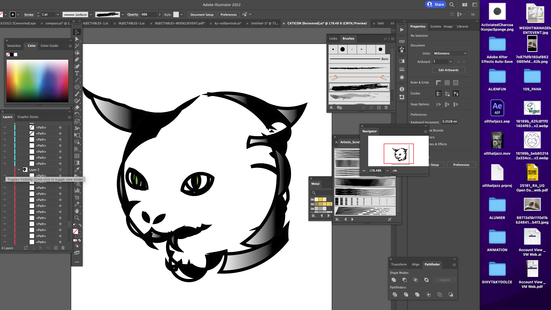Viewport: 551px width, 310px height.
Task: Toggle the transparency grid icon
Action: 456,83
